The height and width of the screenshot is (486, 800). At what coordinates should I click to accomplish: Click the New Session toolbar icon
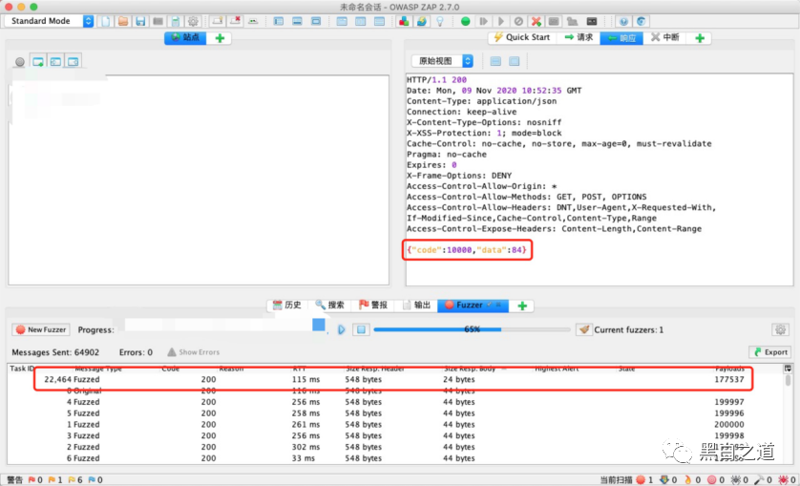click(x=106, y=21)
